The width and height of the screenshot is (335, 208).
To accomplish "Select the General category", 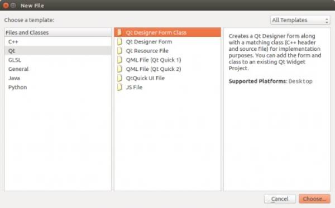I will point(58,69).
